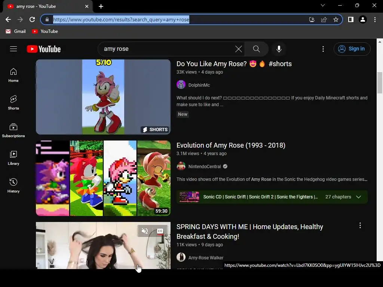This screenshot has height=287, width=383.
Task: Toggle captions on the Spring Days preview
Action: pyautogui.click(x=160, y=231)
